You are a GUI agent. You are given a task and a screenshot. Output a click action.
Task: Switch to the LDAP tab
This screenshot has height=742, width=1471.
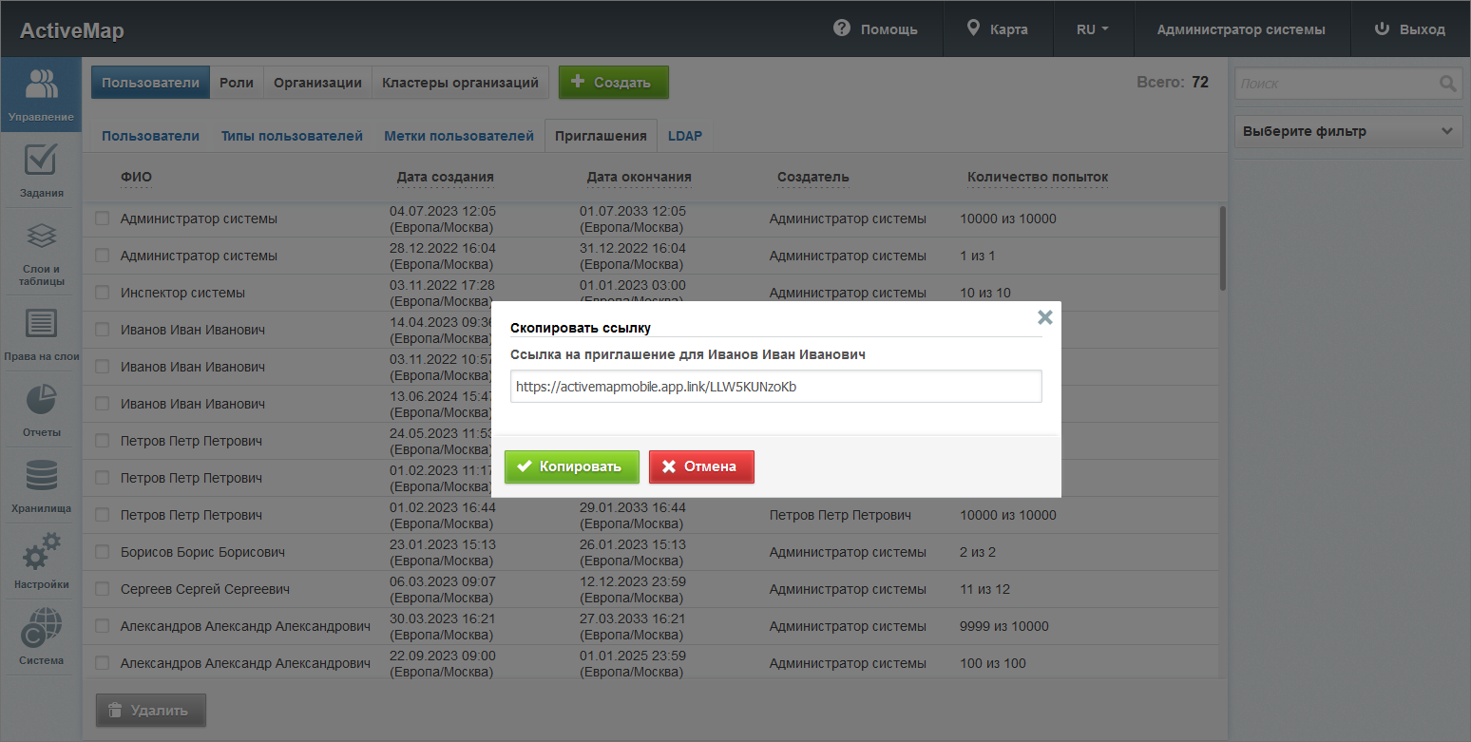684,136
